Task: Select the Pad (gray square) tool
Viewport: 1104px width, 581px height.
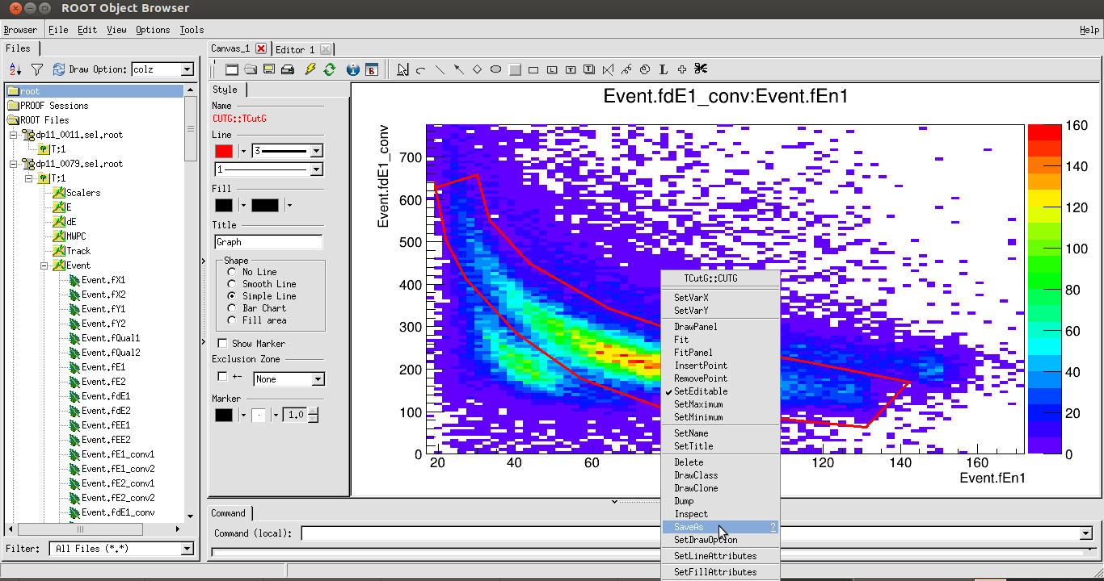Action: pos(515,69)
